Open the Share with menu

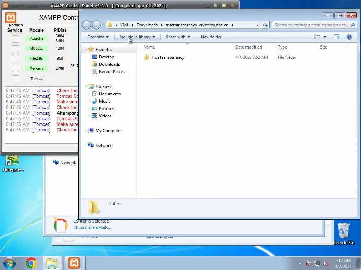click(178, 37)
